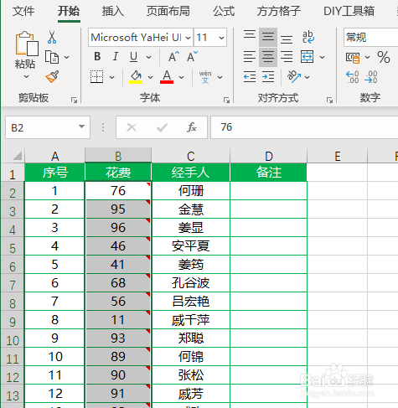Toggle Underline formatting

point(134,57)
